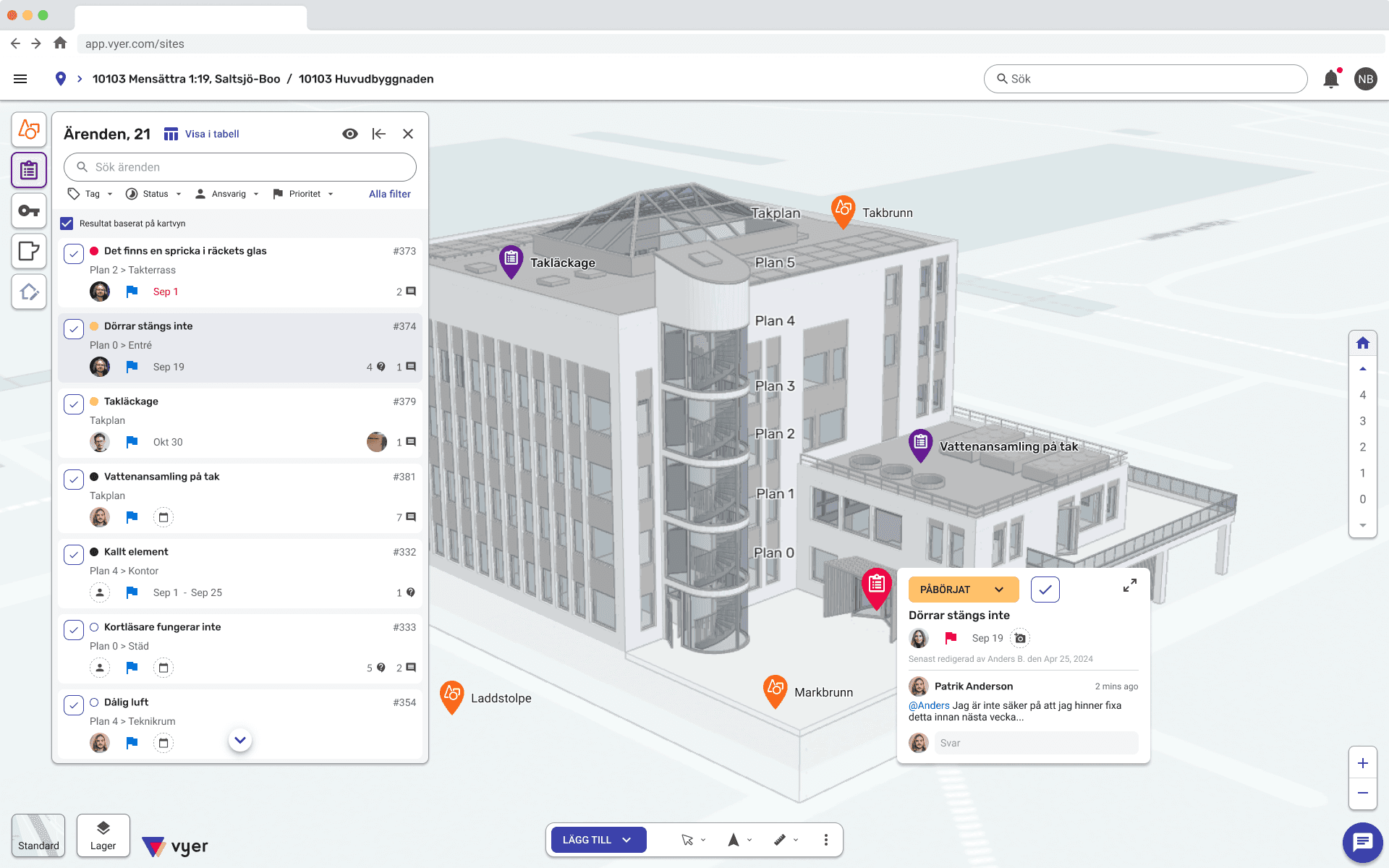This screenshot has width=1389, height=868.
Task: Open the issues clipboard sidebar panel
Action: click(x=29, y=171)
